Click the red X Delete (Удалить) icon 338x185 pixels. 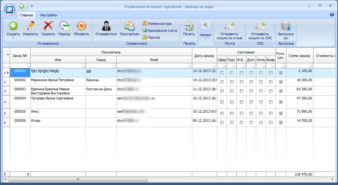(48, 26)
